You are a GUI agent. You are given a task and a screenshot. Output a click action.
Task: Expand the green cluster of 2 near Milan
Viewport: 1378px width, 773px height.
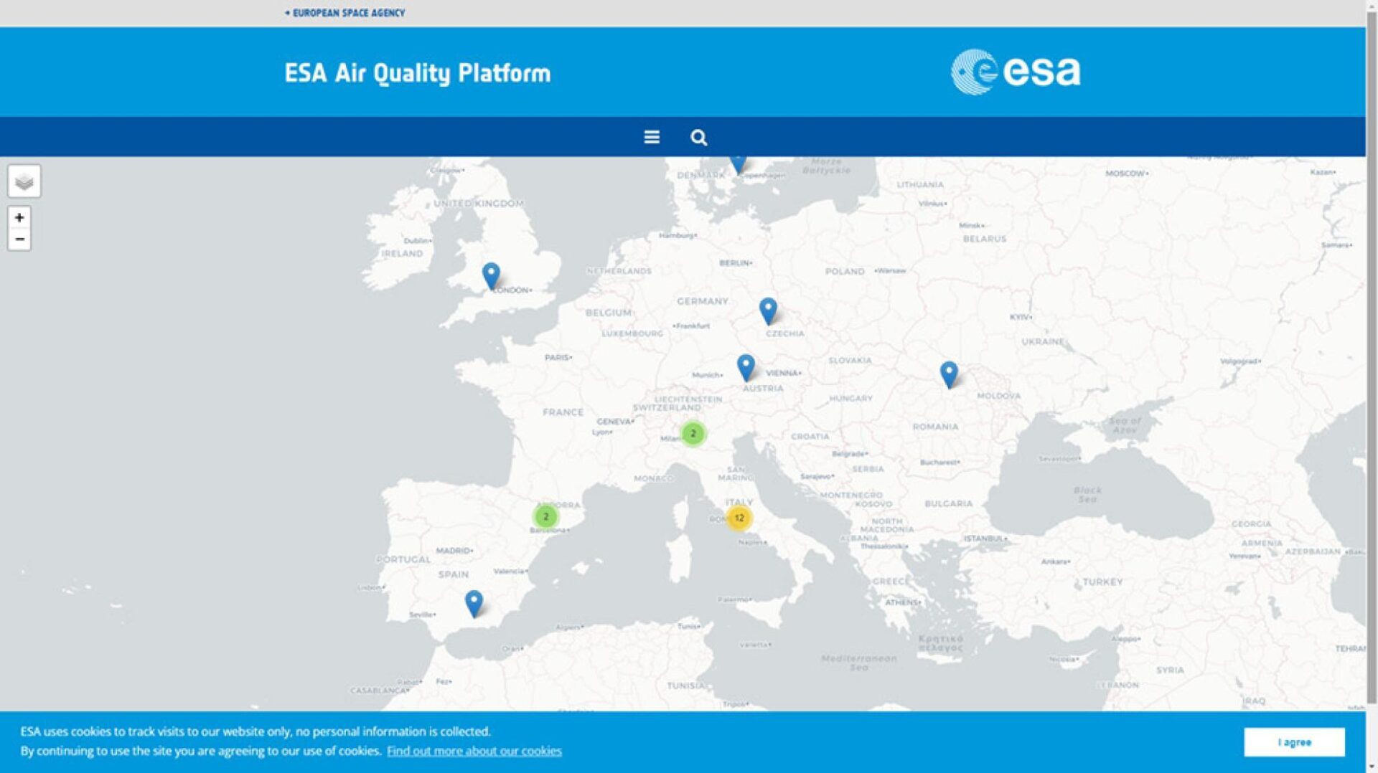tap(693, 434)
